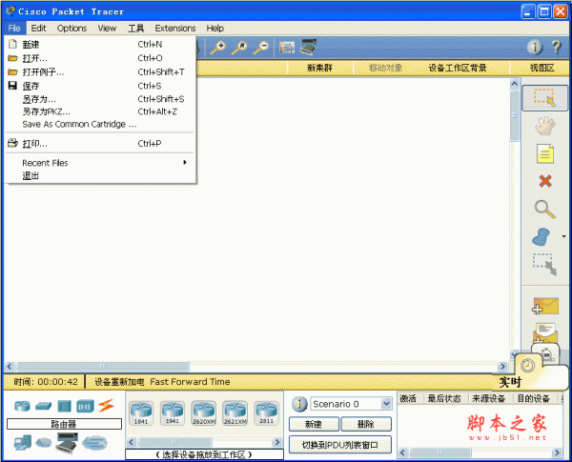Click the zoom in magnifier icon

(x=218, y=48)
